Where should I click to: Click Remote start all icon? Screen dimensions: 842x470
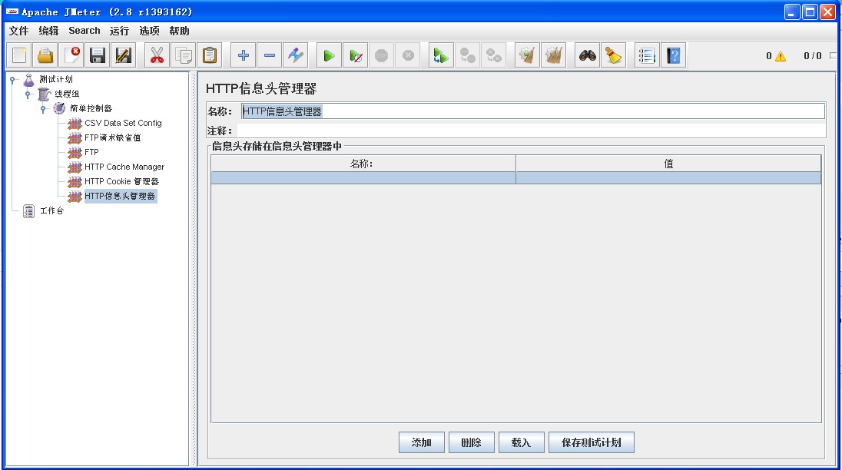click(x=441, y=55)
